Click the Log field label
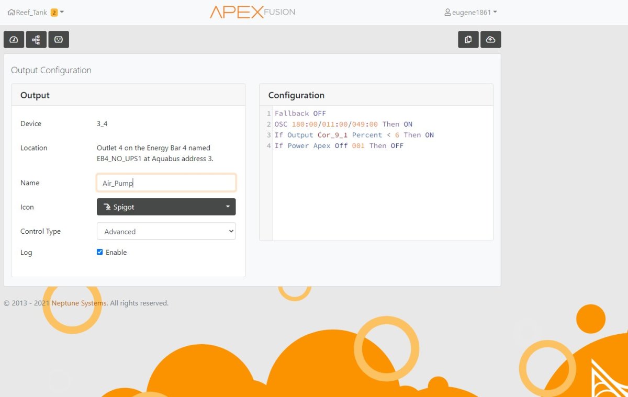The height and width of the screenshot is (397, 628). tap(26, 253)
